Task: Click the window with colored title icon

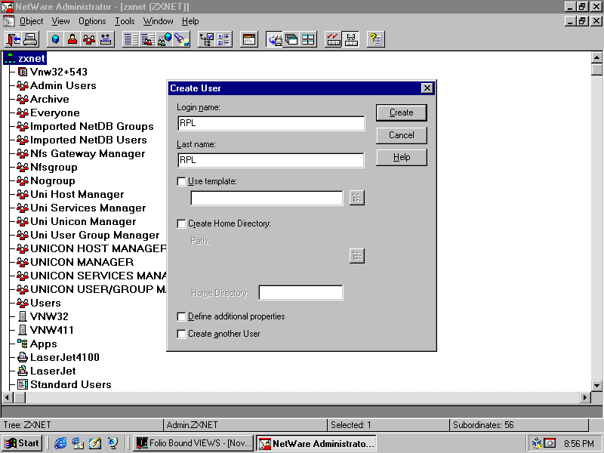Action: tap(249, 39)
